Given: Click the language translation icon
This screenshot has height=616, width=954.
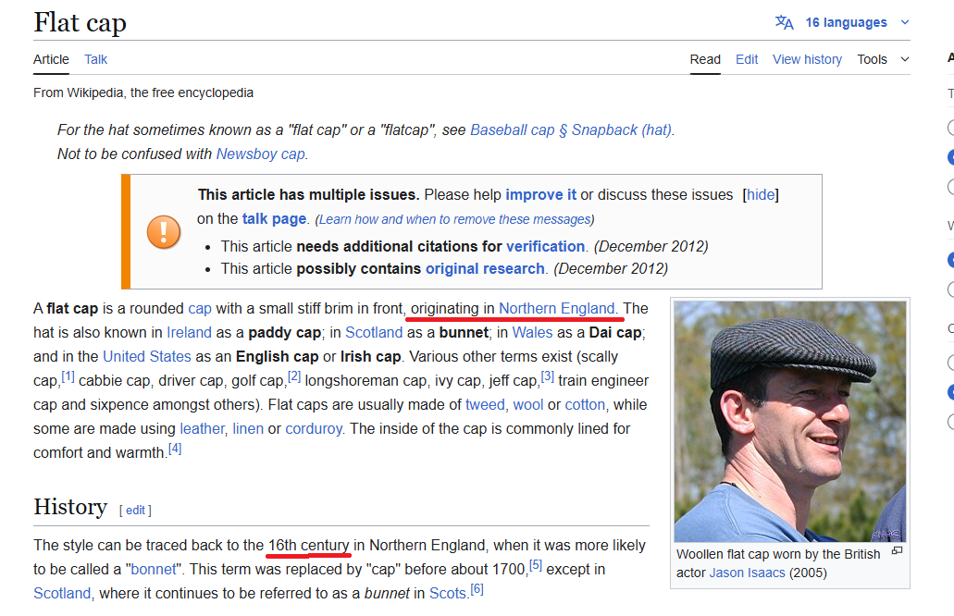Looking at the screenshot, I should tap(785, 22).
